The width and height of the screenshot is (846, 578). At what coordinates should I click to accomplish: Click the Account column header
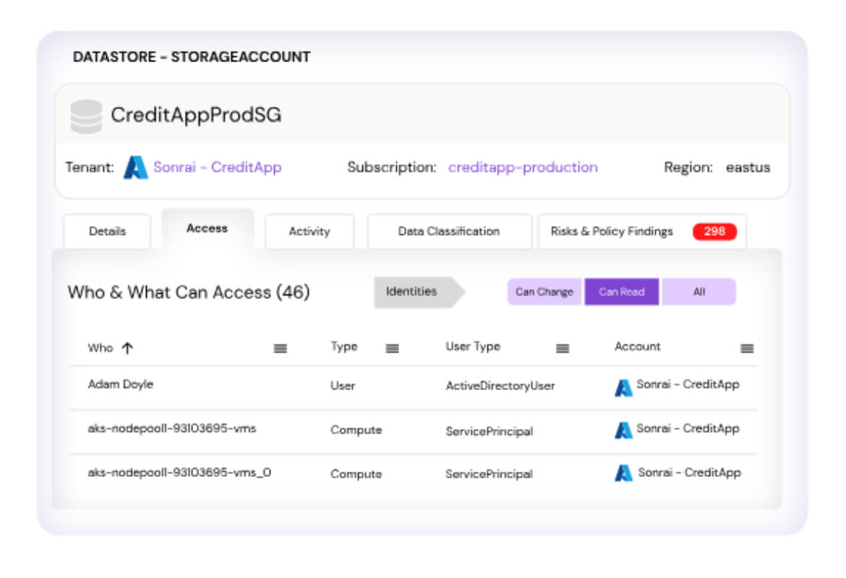tap(637, 346)
